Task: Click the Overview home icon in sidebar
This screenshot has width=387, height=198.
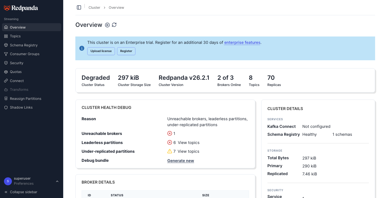Action: pos(6,27)
